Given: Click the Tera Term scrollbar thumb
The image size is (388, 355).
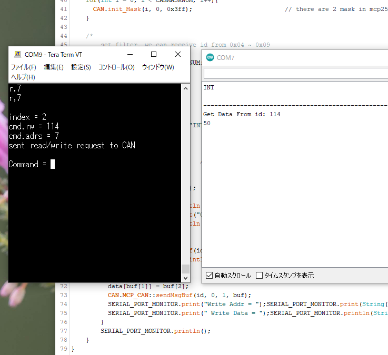Looking at the screenshot, I should pos(186,269).
